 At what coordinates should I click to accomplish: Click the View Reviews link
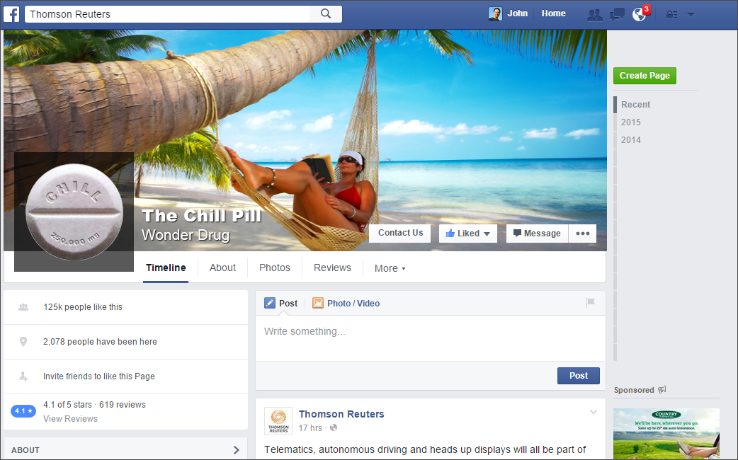pyautogui.click(x=71, y=419)
